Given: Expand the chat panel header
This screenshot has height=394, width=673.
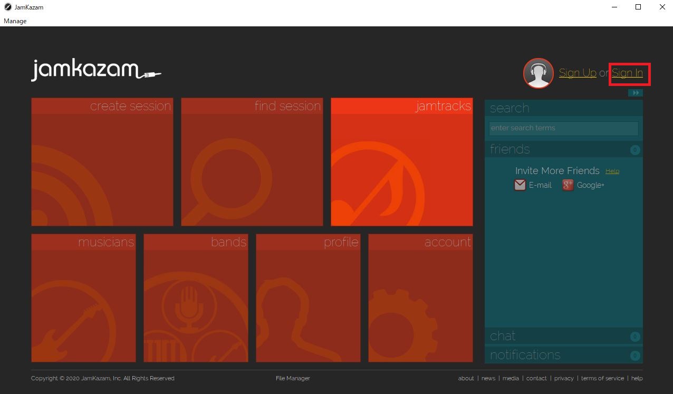Looking at the screenshot, I should [563, 336].
